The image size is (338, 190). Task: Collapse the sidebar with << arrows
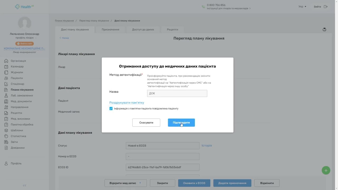24,186
